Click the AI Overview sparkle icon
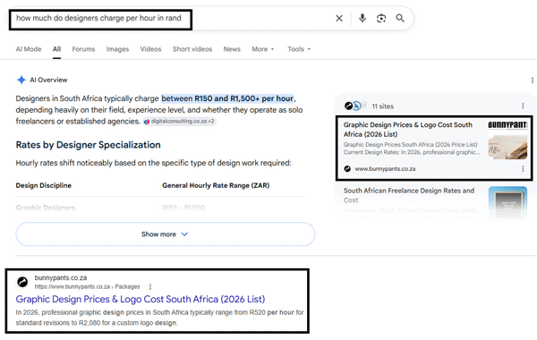The width and height of the screenshot is (537, 340). [x=21, y=80]
